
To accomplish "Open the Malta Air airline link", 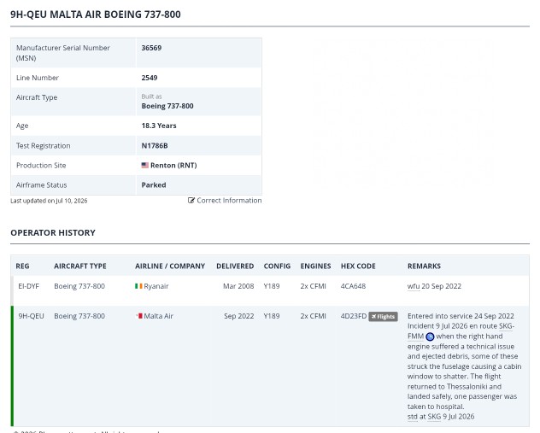I will point(158,316).
